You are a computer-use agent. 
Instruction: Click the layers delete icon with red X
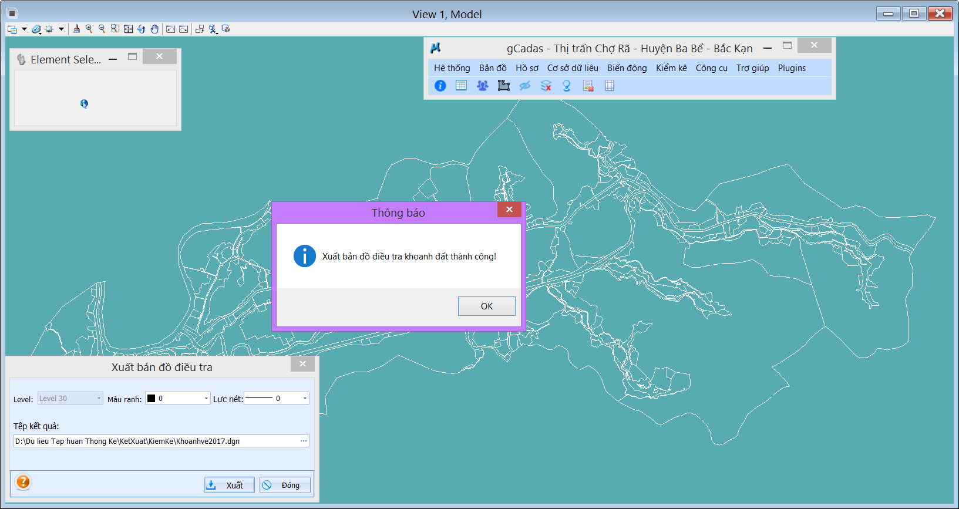click(x=546, y=86)
